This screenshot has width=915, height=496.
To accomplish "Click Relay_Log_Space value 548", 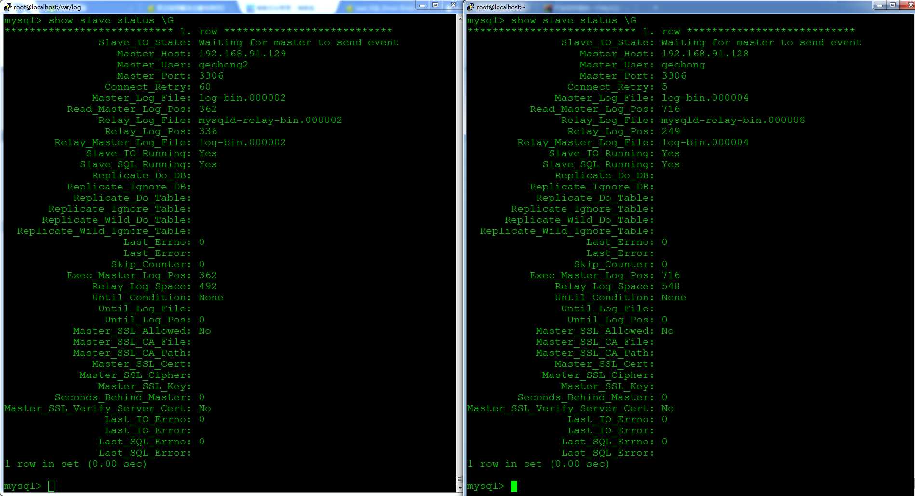I will coord(671,286).
